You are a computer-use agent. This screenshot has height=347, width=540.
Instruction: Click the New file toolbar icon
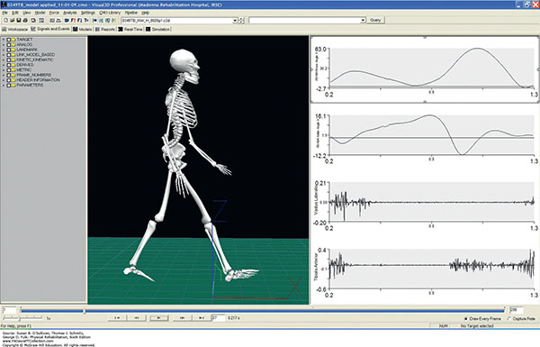click(x=6, y=21)
